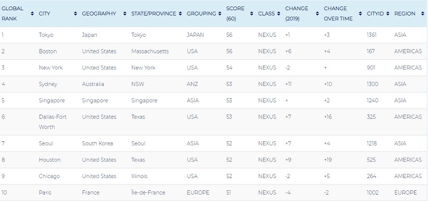Sort by Geography using its arrow icon
The height and width of the screenshot is (201, 428).
point(125,14)
